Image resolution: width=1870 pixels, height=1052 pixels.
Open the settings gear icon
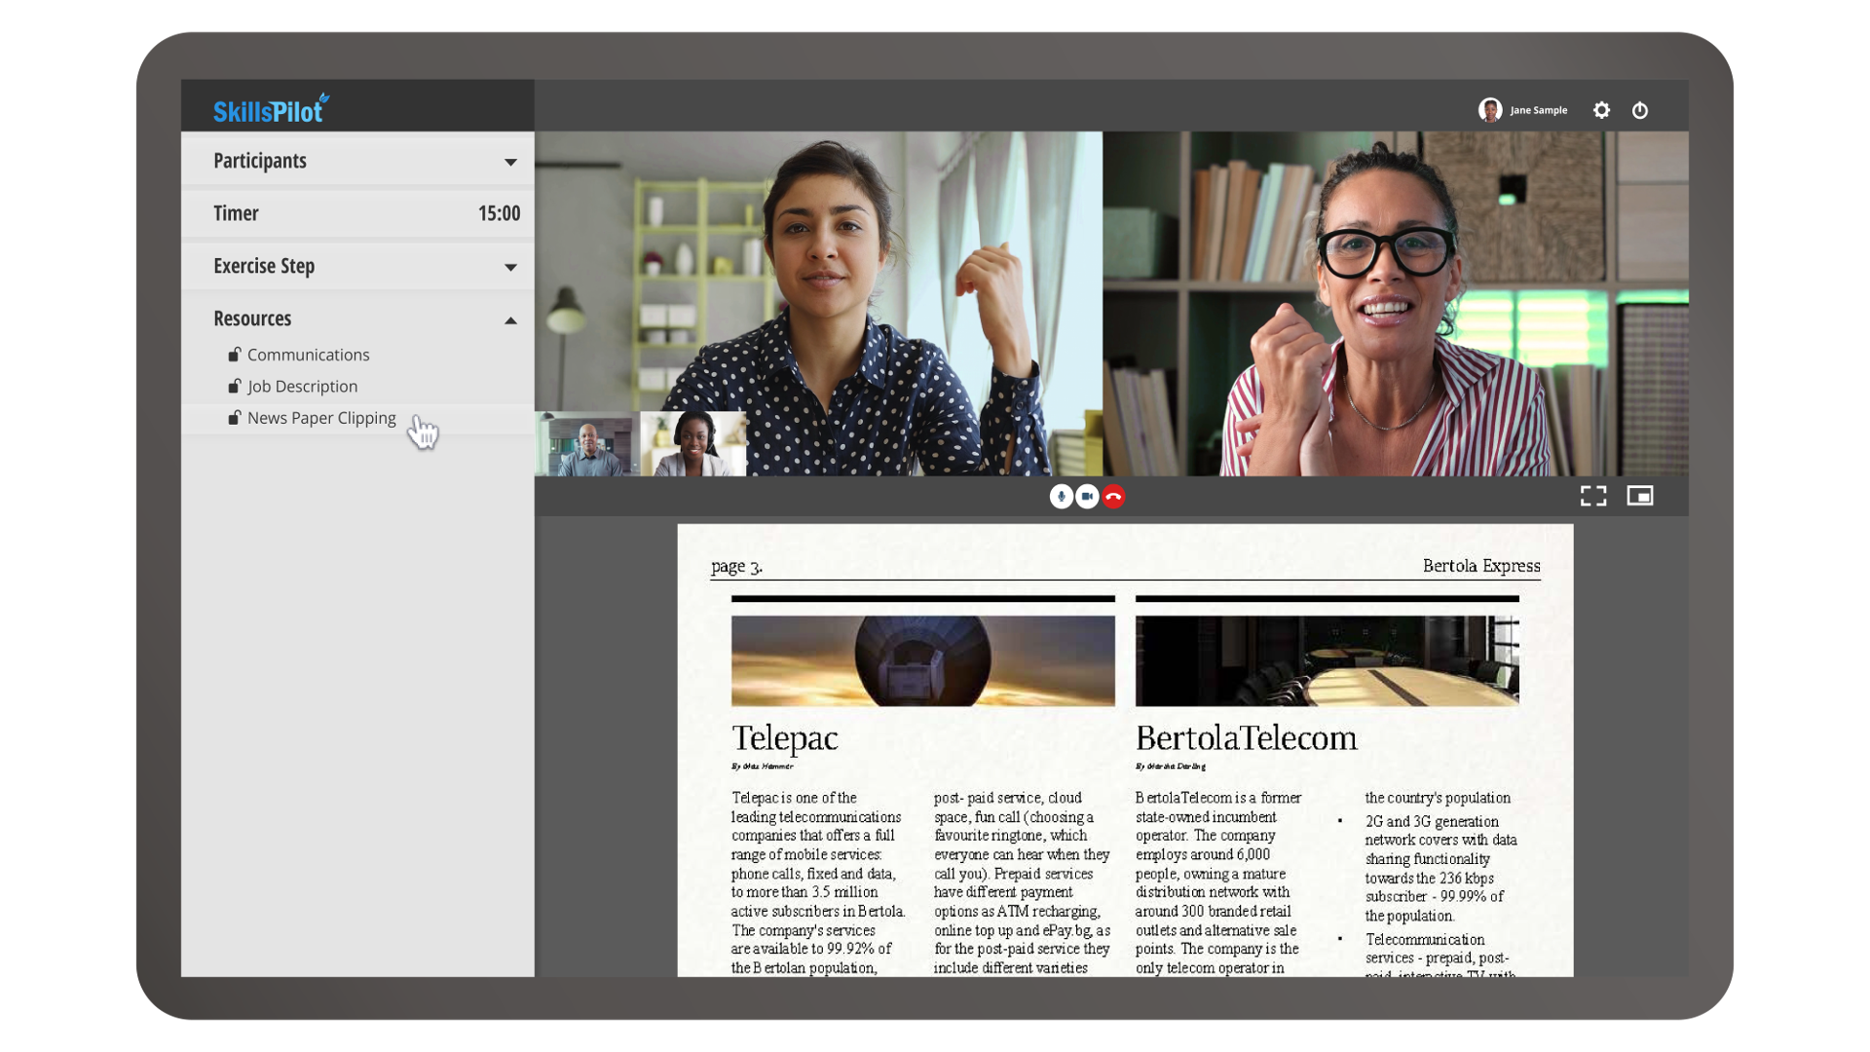click(x=1601, y=110)
